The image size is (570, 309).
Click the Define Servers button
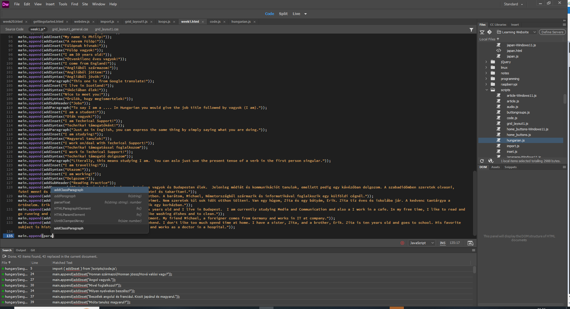coord(552,32)
